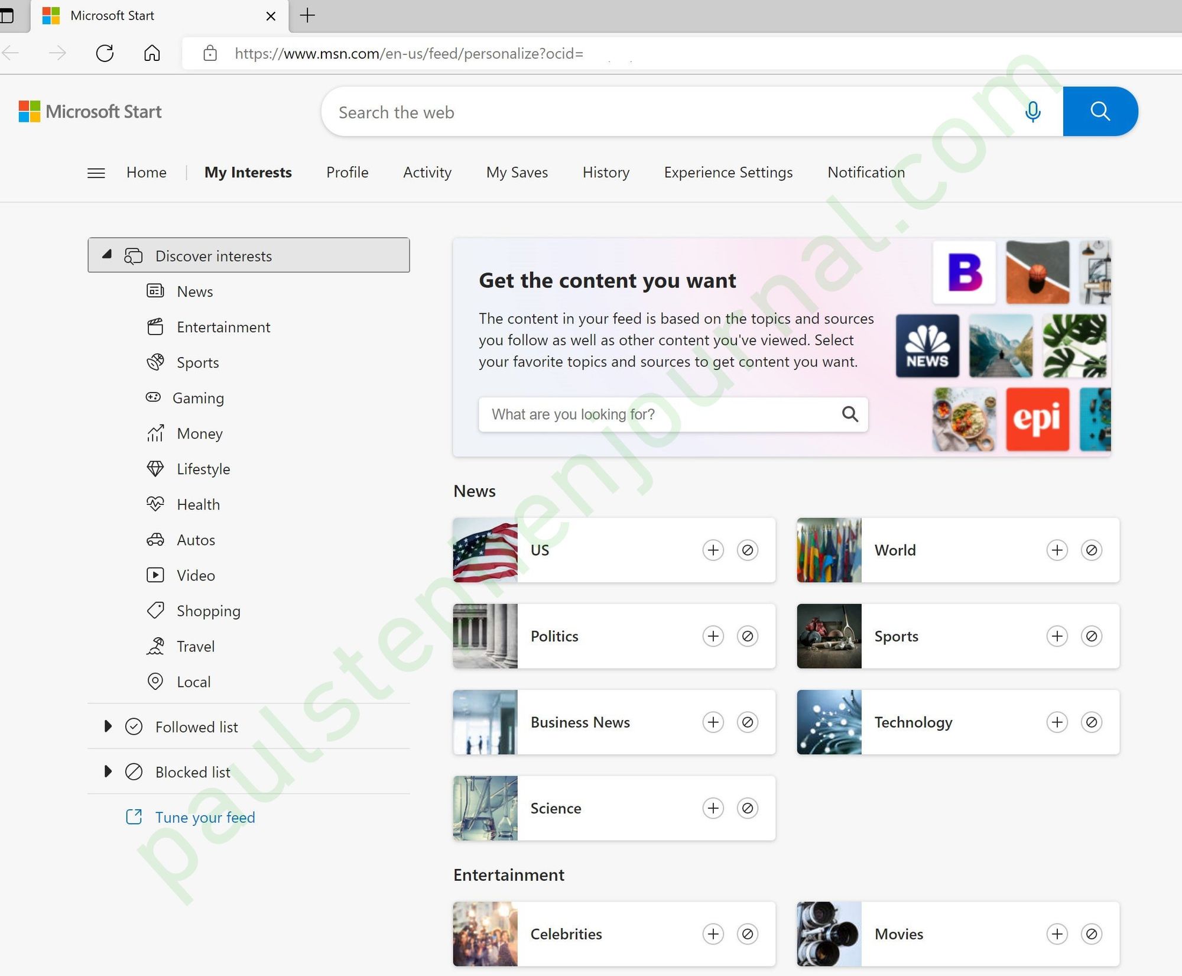The width and height of the screenshot is (1182, 976).
Task: Open the History navigation item
Action: (605, 172)
